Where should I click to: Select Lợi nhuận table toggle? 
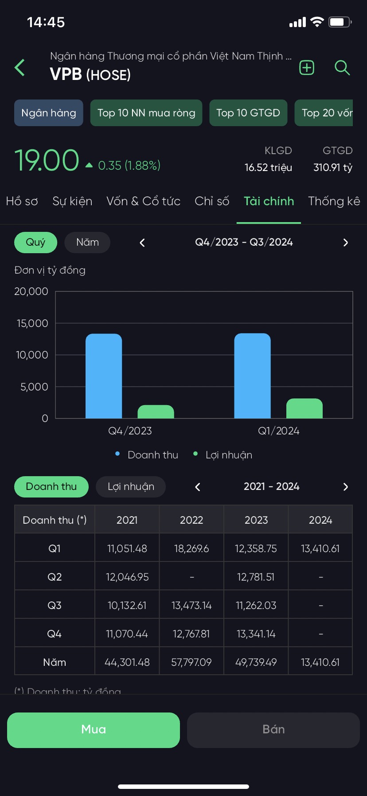click(131, 487)
